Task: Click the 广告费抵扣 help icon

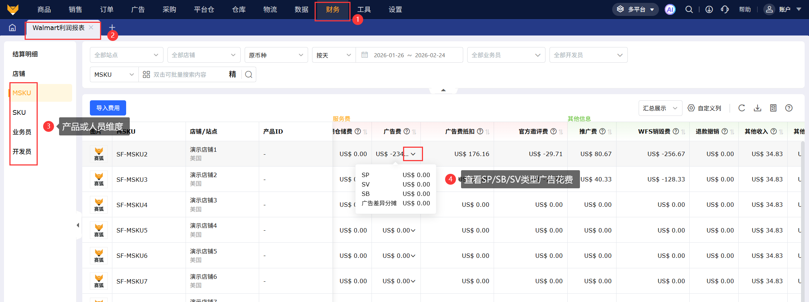Action: [x=480, y=131]
